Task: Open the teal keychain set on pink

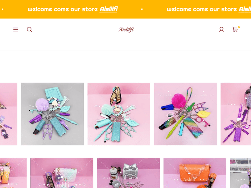Action: pos(119,114)
